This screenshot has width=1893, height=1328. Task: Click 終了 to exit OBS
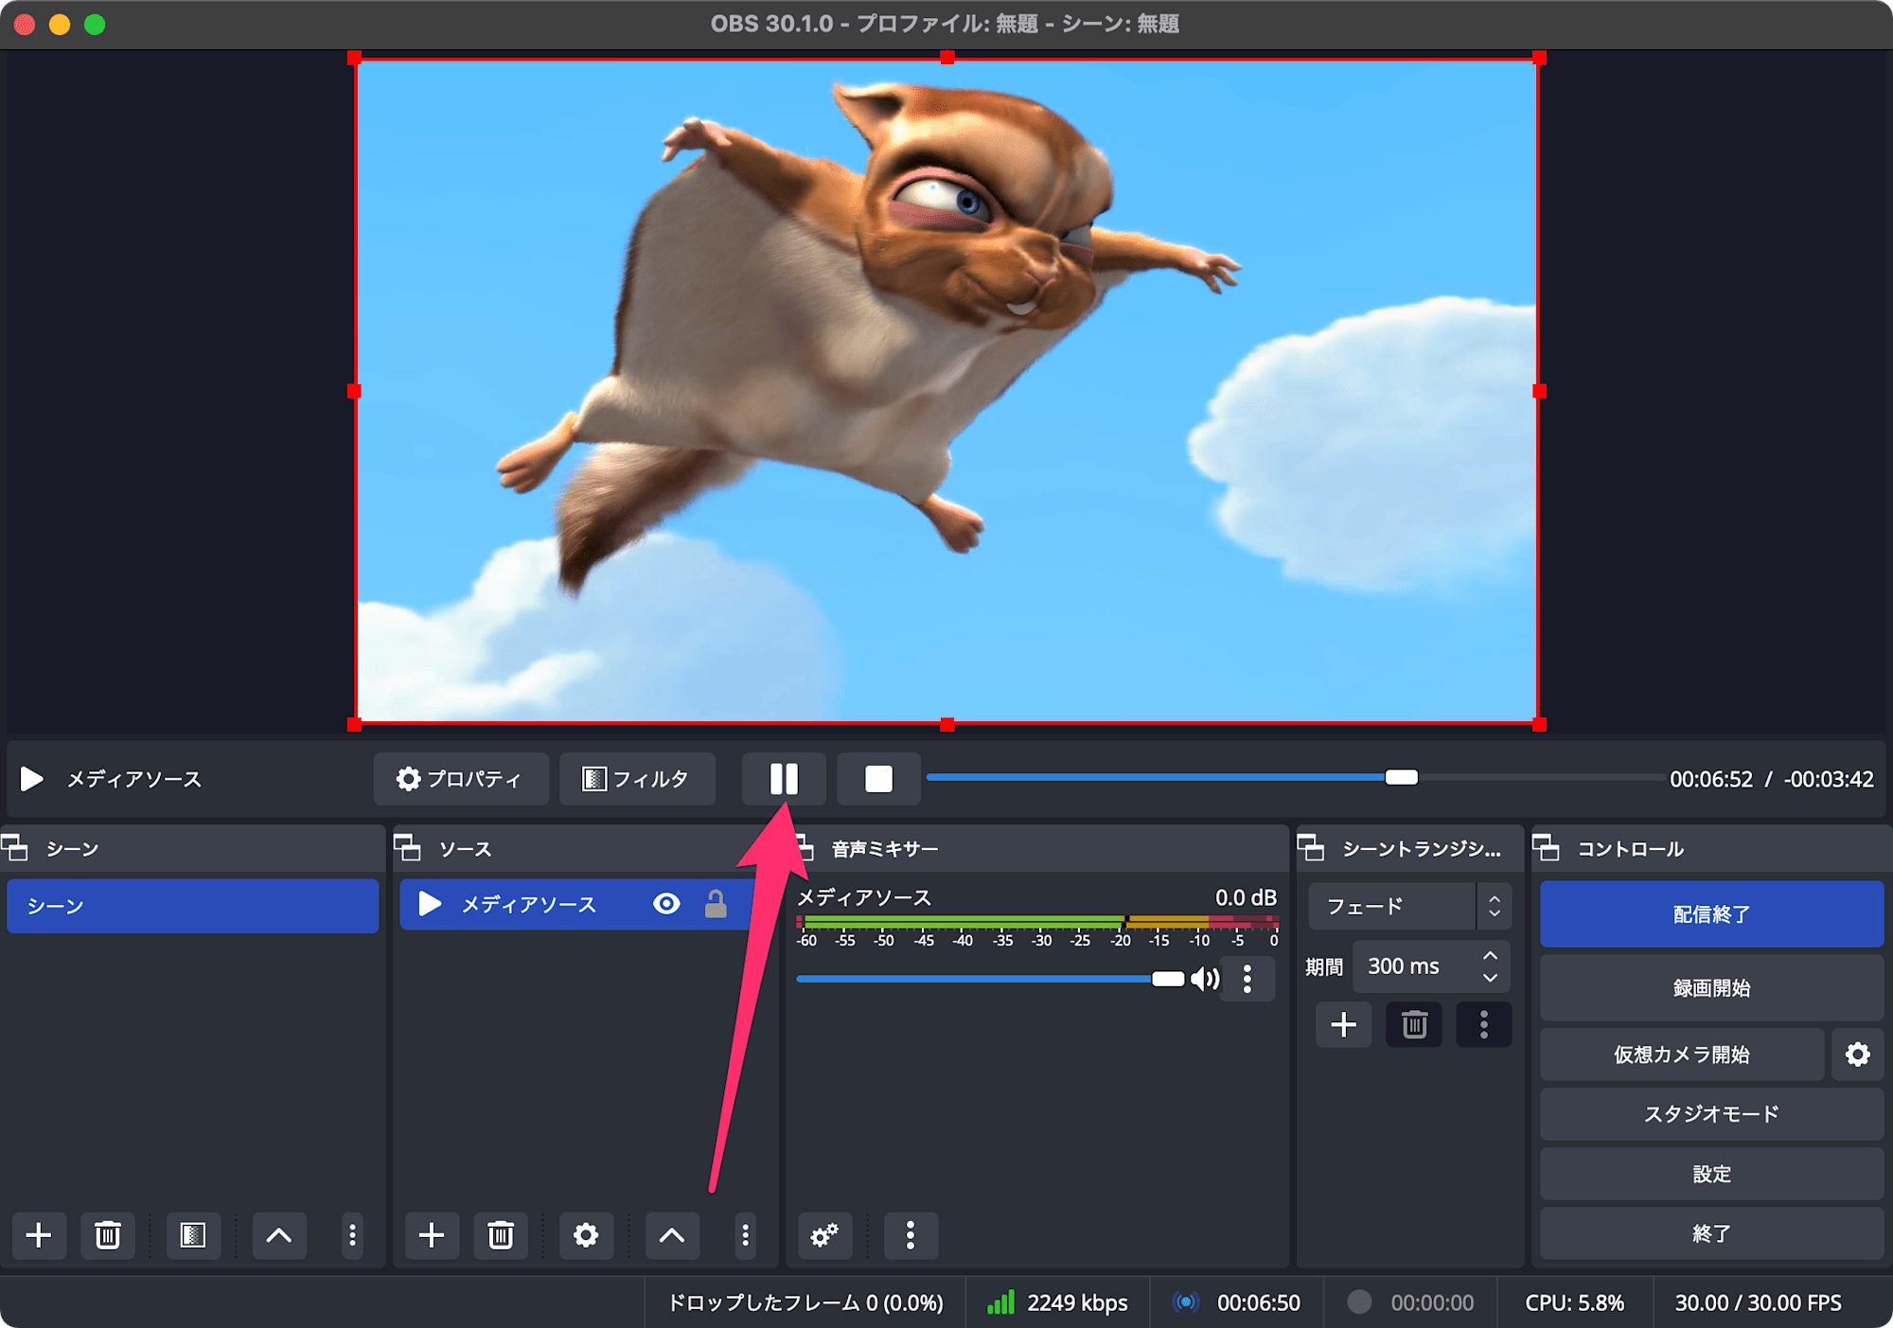coord(1711,1233)
